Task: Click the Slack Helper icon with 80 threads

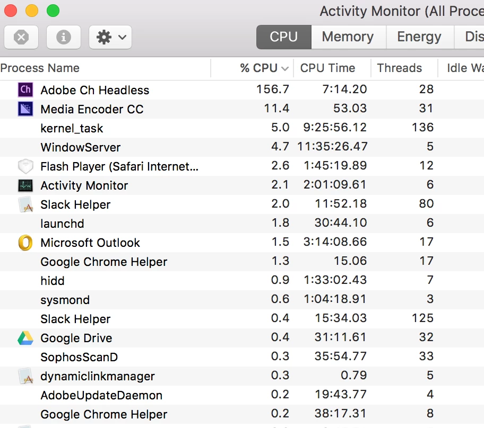Action: click(x=25, y=204)
